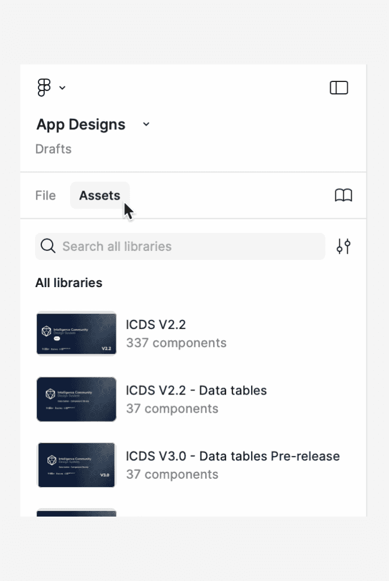The width and height of the screenshot is (389, 581).
Task: Toggle the sidebar panel visibility
Action: point(339,88)
